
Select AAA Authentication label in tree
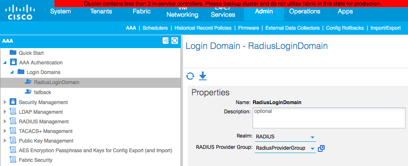[x=41, y=63]
